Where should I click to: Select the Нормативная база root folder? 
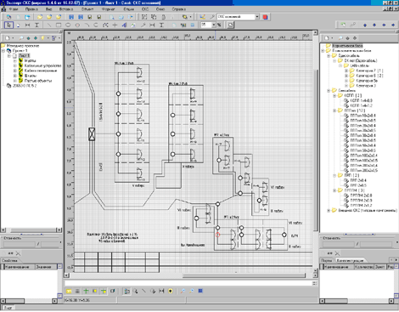click(347, 46)
